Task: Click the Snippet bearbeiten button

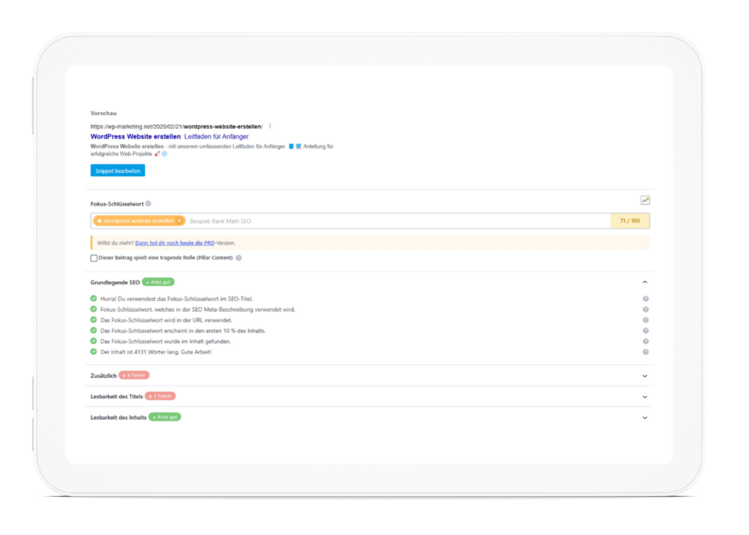Action: (118, 171)
